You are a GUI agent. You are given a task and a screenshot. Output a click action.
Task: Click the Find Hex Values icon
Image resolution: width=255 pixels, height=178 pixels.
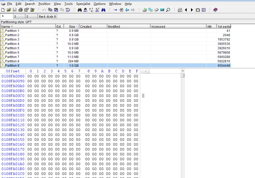click(x=86, y=10)
